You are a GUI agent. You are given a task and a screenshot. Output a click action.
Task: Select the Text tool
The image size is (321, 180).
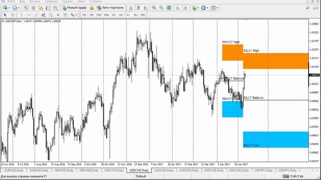coord(58,15)
